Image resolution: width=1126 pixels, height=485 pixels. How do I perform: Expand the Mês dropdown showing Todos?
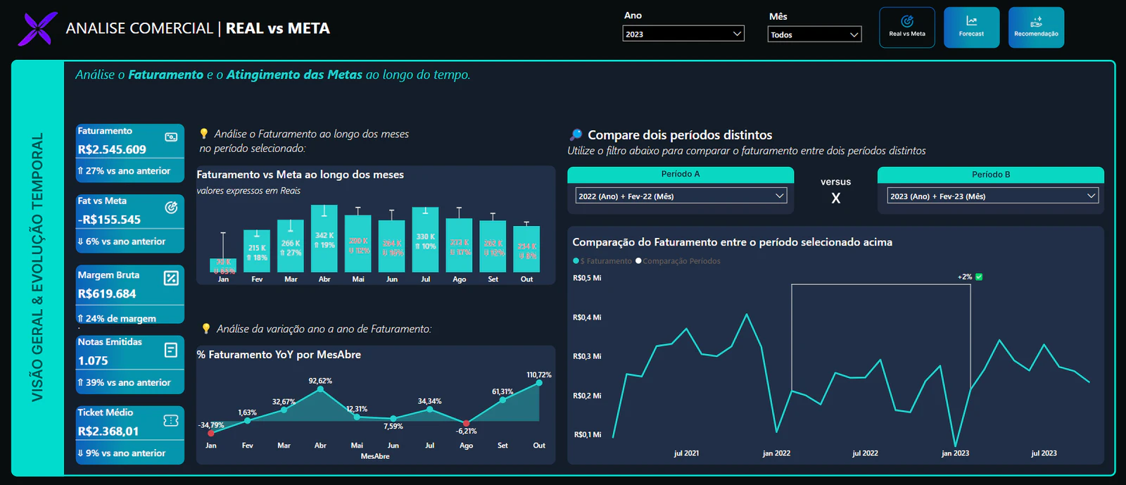pos(814,34)
